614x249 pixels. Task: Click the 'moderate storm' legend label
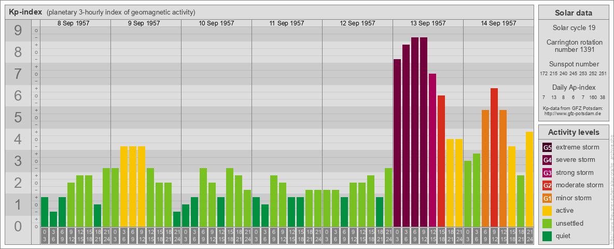(x=580, y=185)
